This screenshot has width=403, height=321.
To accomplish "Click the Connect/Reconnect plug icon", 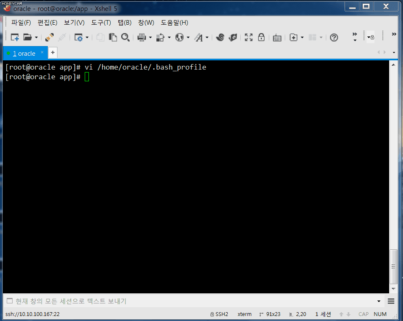I will tap(49, 37).
